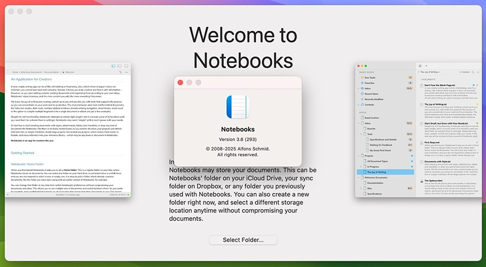Click the Select Folder button
Viewport: 486px width, 267px height.
[x=243, y=240]
